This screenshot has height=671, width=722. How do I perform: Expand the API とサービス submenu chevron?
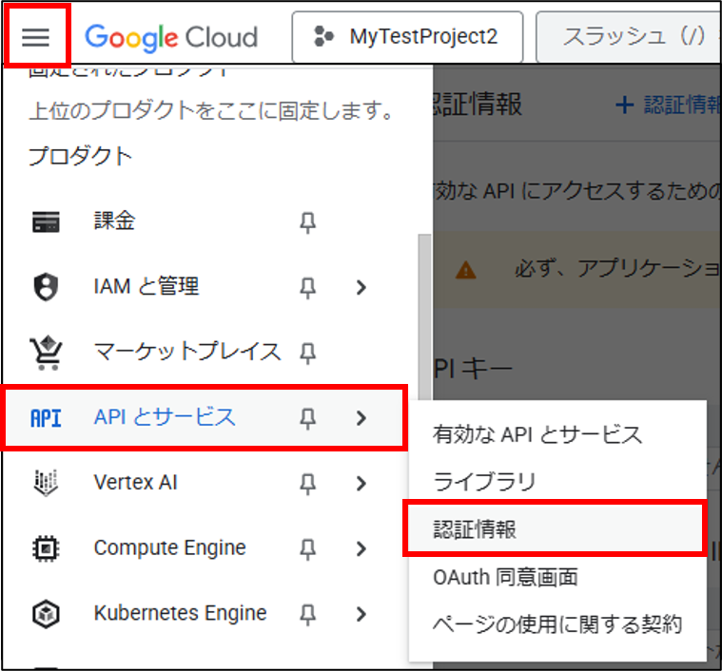click(x=361, y=418)
